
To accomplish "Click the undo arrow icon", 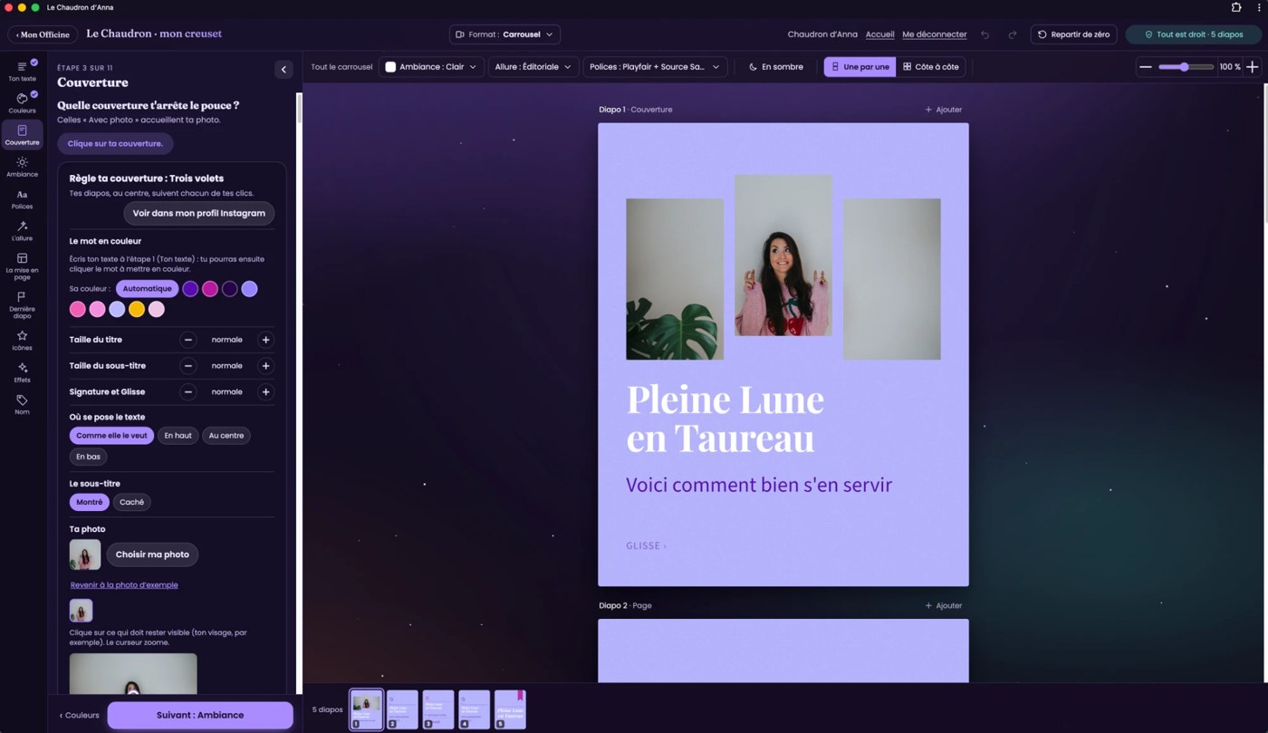I will click(985, 34).
